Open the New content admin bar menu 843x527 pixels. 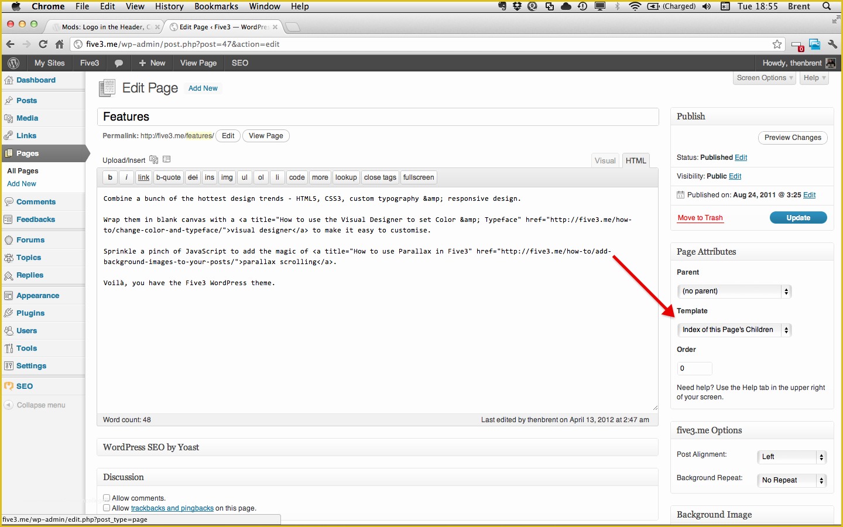(152, 63)
